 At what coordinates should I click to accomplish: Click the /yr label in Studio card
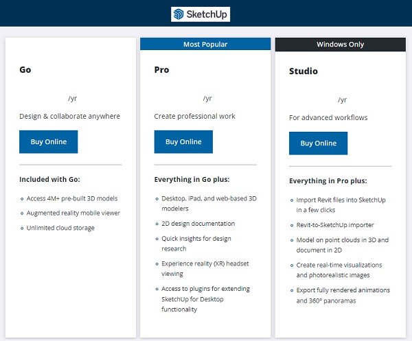pos(343,99)
